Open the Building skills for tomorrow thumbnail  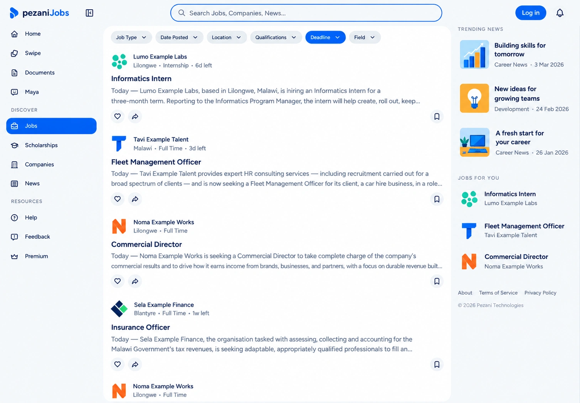[474, 54]
